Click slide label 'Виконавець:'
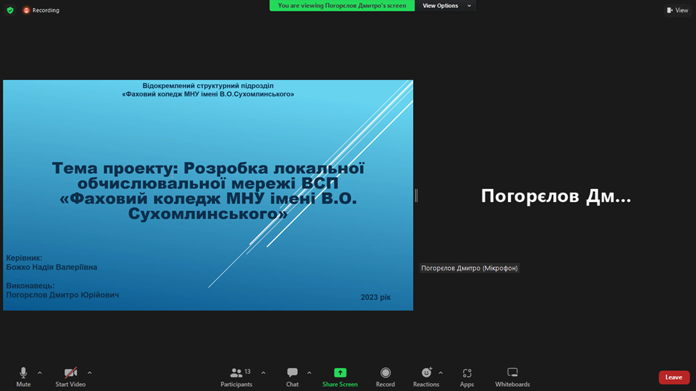This screenshot has height=391, width=696. click(x=30, y=285)
